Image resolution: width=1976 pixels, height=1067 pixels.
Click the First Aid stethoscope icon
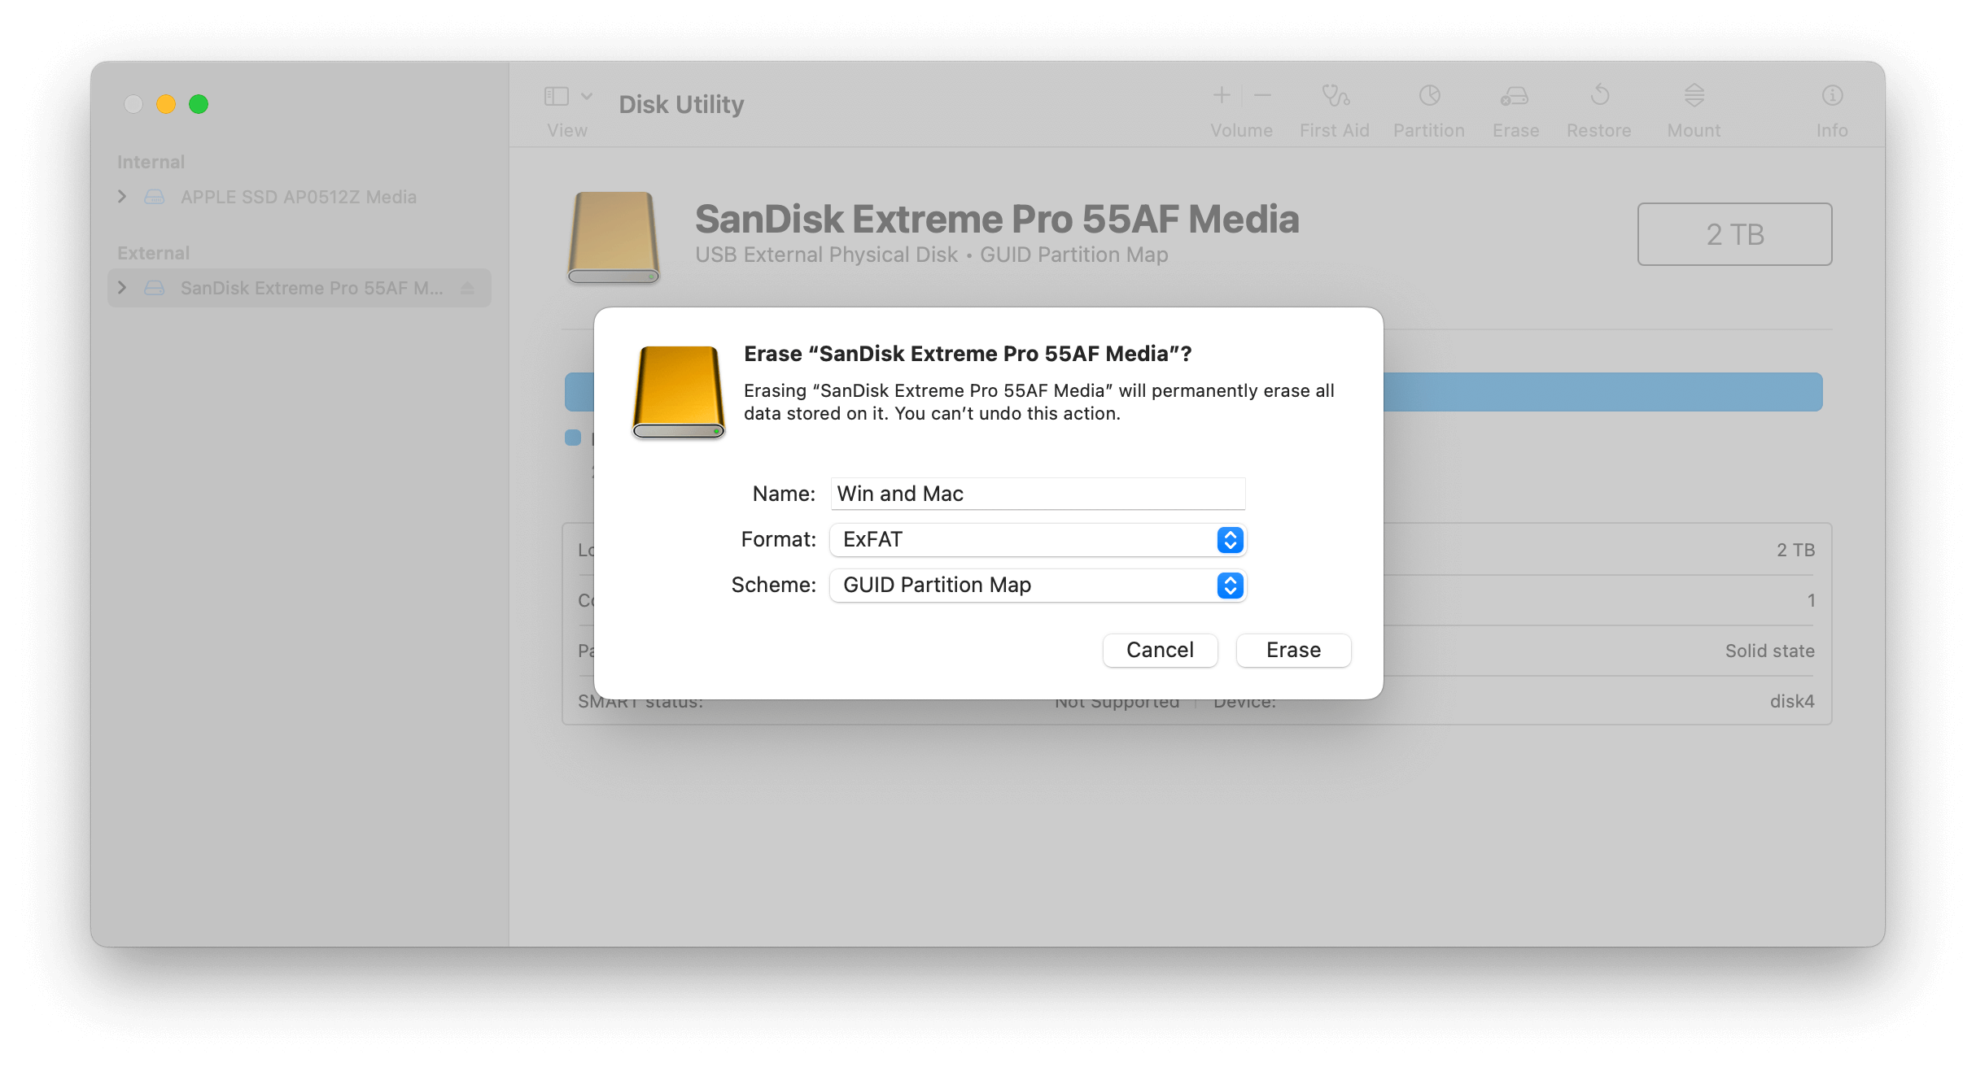[1335, 96]
